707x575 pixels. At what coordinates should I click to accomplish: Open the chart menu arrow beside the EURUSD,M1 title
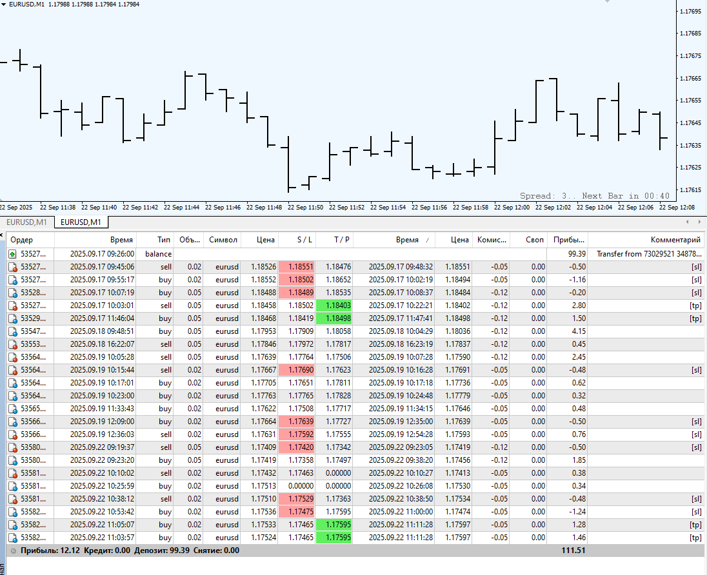click(3, 4)
